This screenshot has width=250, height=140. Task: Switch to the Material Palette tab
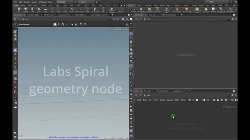pyautogui.click(x=162, y=91)
